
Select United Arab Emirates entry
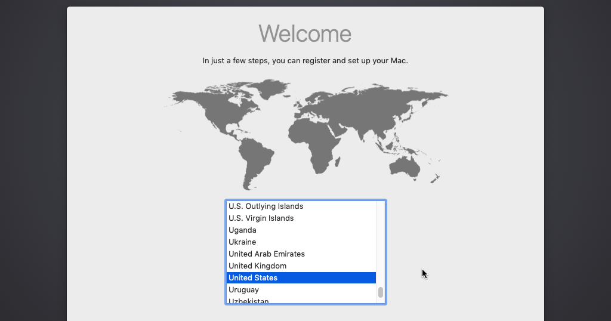coord(301,254)
